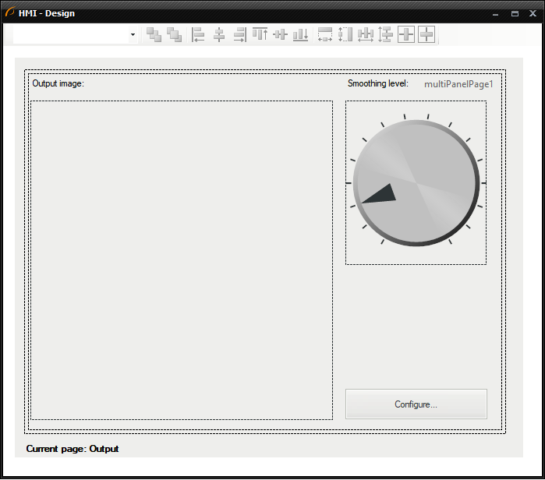Equalize horizontal spacing between controls
545x480 pixels.
(x=365, y=34)
